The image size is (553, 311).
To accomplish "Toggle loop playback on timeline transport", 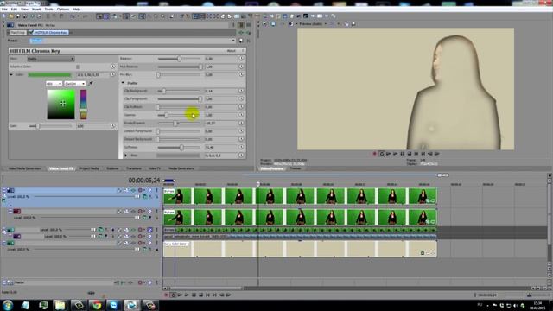I will (173, 295).
